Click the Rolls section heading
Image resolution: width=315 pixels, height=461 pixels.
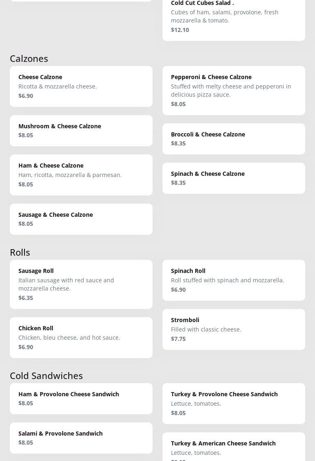[x=20, y=252]
